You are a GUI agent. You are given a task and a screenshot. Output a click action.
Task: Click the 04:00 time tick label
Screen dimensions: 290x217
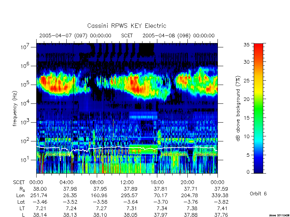[x=66, y=183]
